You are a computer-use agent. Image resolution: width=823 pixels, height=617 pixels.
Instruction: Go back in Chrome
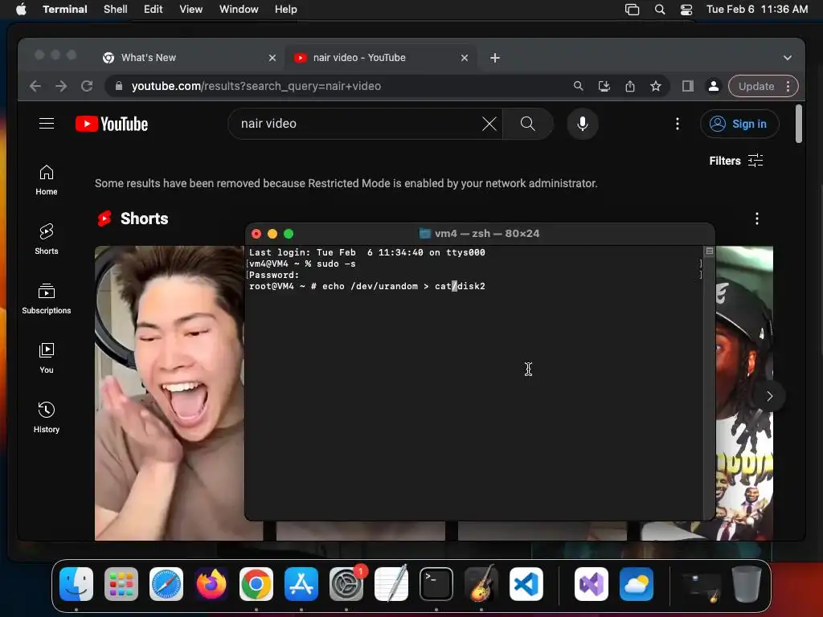(x=35, y=86)
